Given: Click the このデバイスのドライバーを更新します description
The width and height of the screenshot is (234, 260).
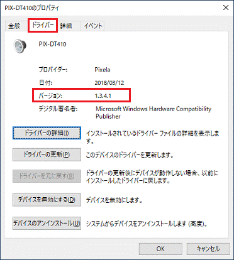Looking at the screenshot, I should click(x=130, y=155).
